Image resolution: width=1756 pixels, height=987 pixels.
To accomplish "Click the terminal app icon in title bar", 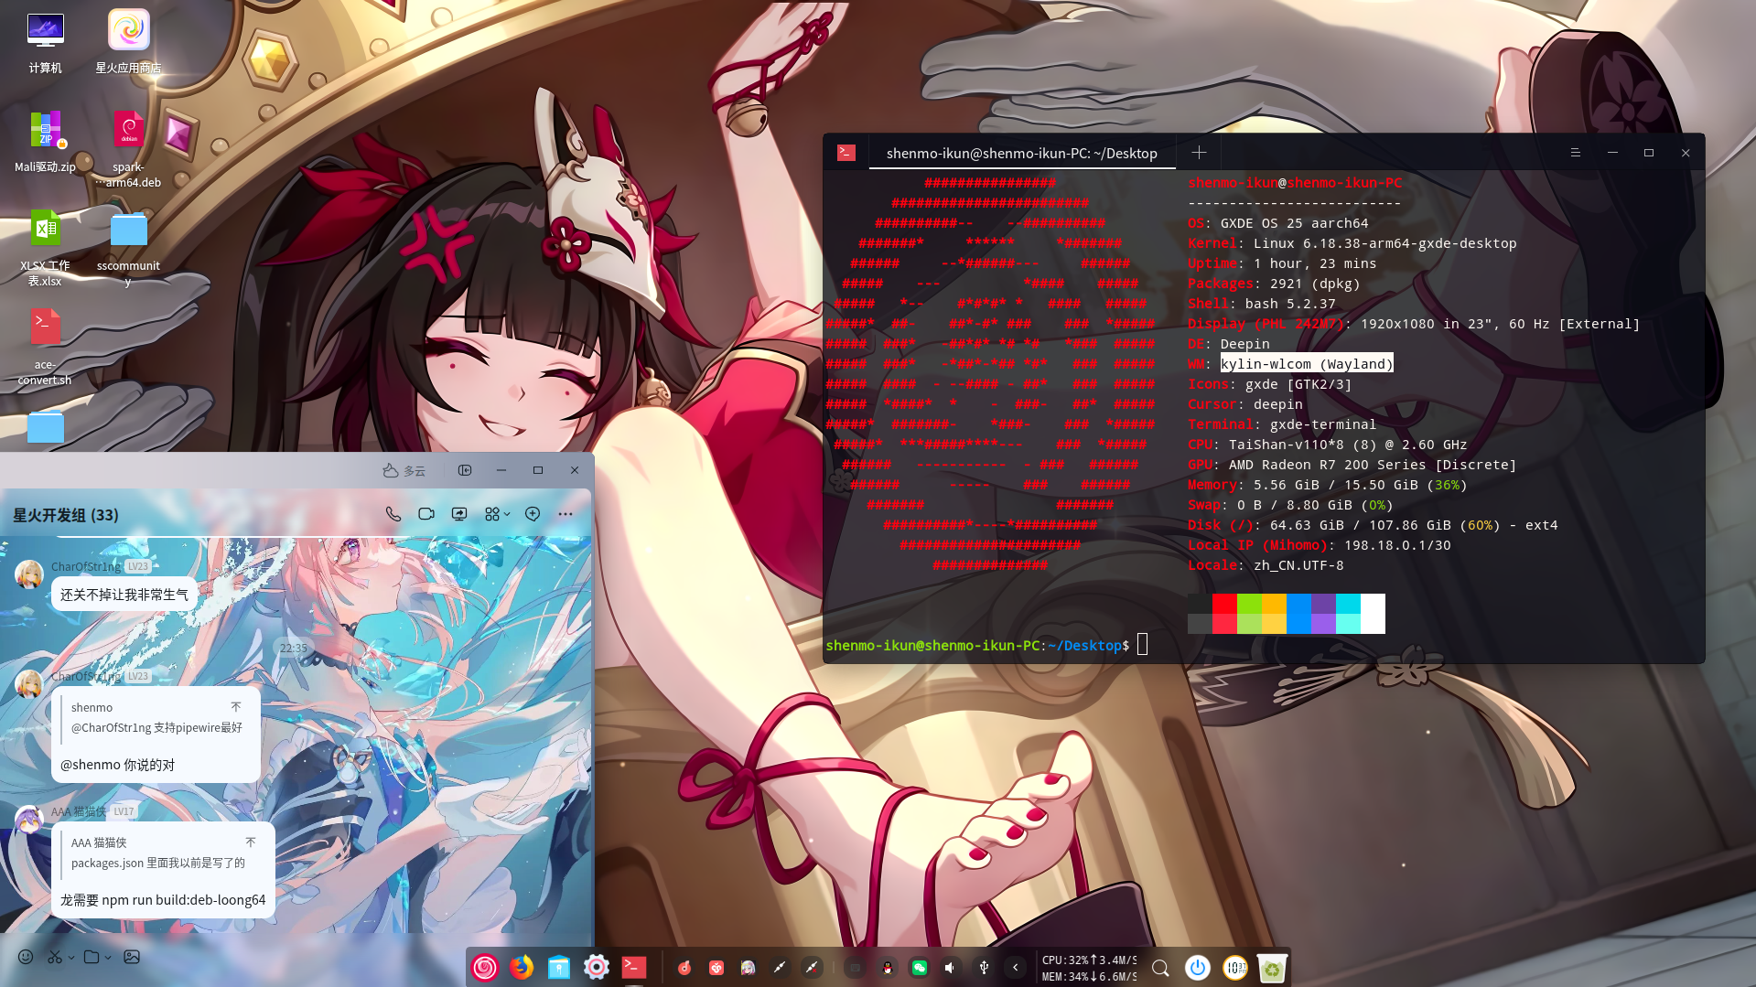I will 846,153.
